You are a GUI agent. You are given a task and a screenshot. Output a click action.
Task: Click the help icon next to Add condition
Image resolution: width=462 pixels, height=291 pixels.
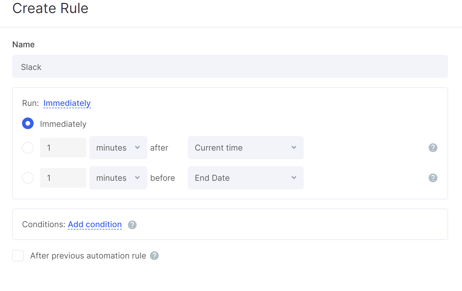132,225
